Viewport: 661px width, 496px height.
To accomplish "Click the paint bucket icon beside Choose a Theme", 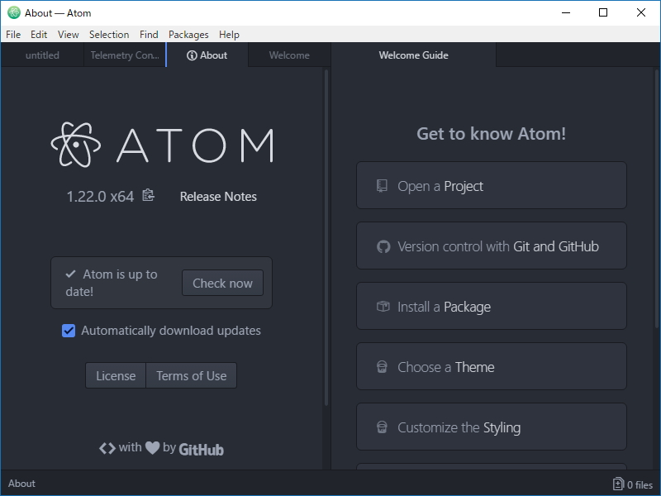I will coord(382,366).
